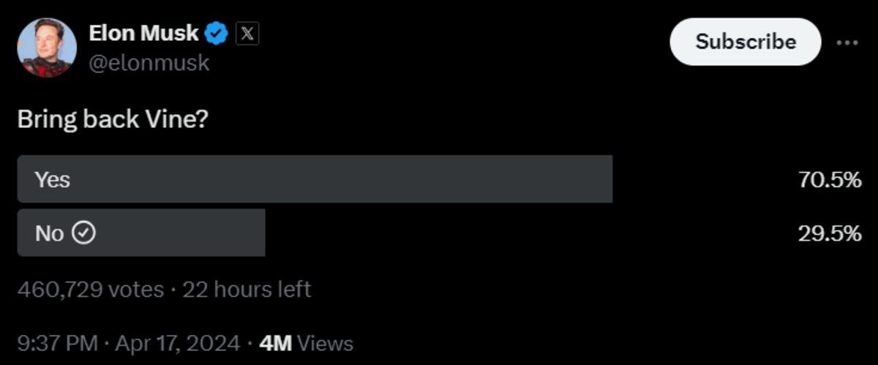Click the 29.5% result percentage
The width and height of the screenshot is (878, 365).
[x=829, y=234]
